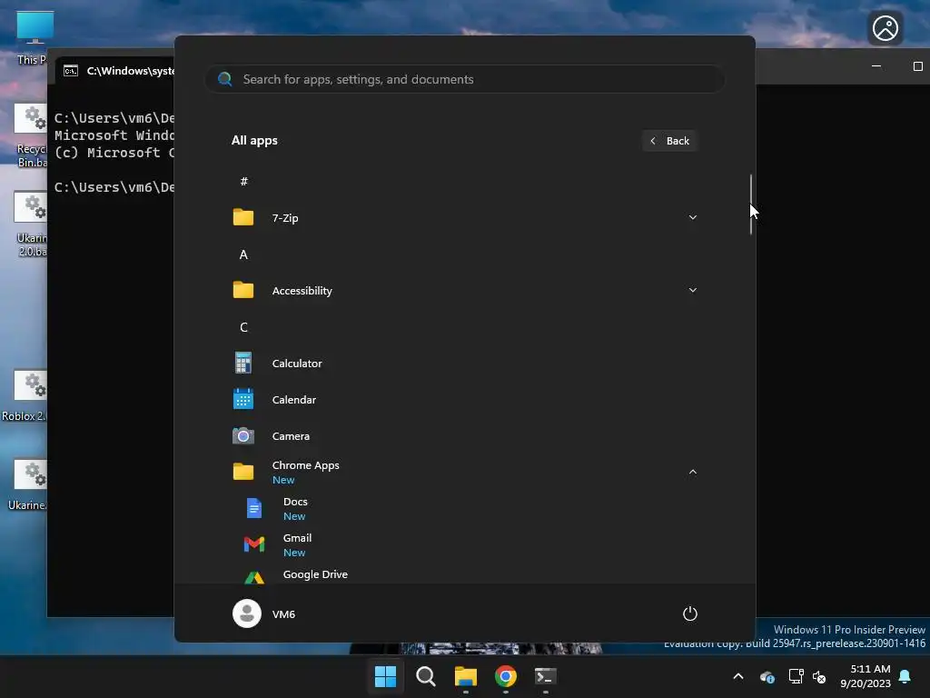The width and height of the screenshot is (930, 698).
Task: Open the Accessibility folder icon
Action: tap(243, 290)
